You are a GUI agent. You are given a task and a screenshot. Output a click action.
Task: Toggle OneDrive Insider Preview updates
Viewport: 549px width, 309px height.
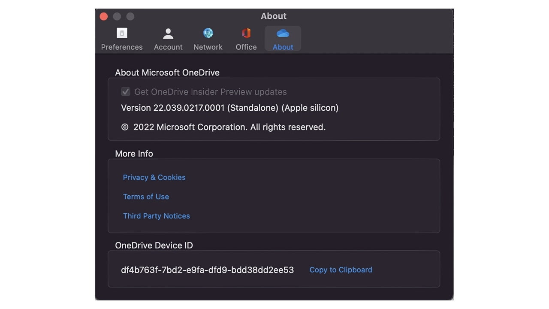[x=125, y=91]
